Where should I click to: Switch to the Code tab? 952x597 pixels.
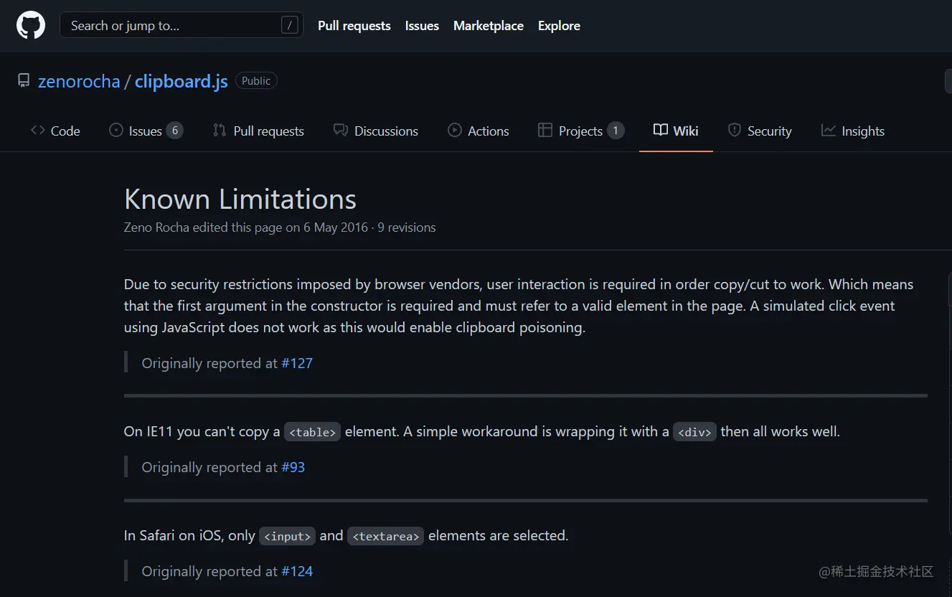pos(55,131)
